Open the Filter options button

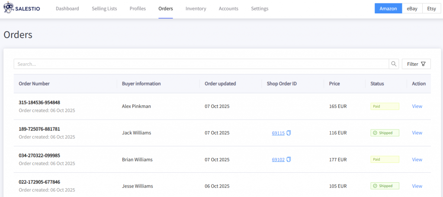[x=416, y=64]
